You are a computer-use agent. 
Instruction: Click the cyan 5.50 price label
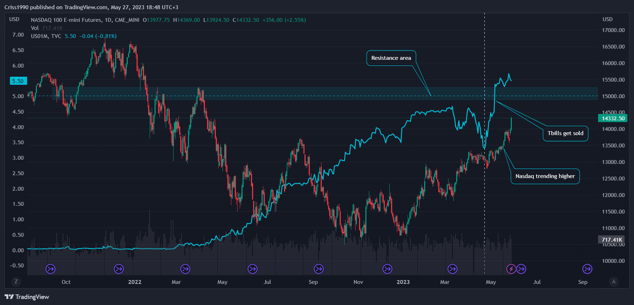coord(18,81)
